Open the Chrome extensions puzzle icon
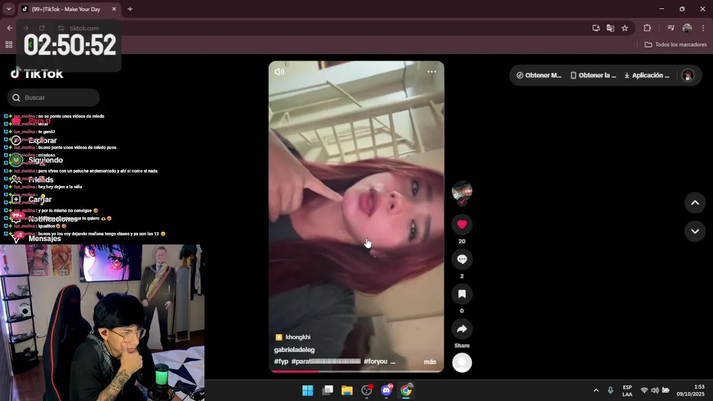 click(x=647, y=28)
